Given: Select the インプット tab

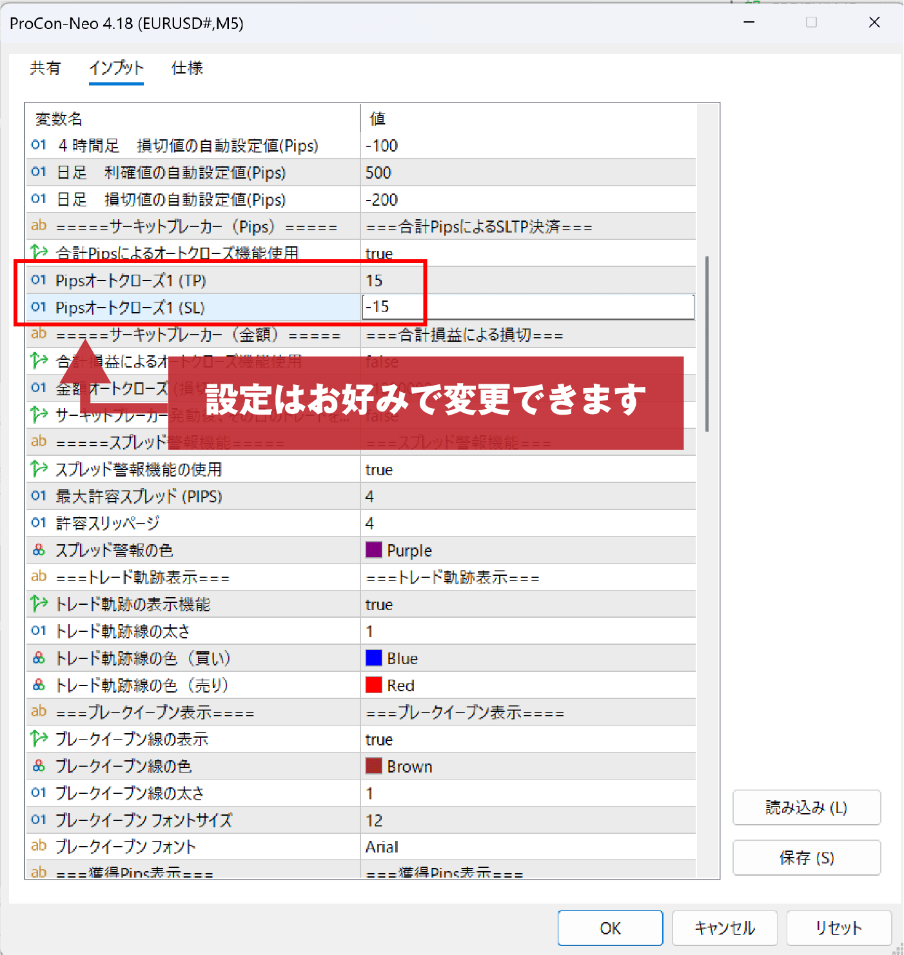Looking at the screenshot, I should pyautogui.click(x=116, y=68).
